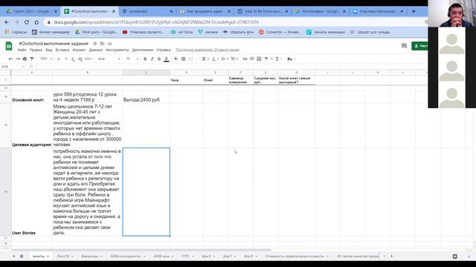This screenshot has width=476, height=267.
Task: Reload the page with the refresh icon
Action: 27,22
